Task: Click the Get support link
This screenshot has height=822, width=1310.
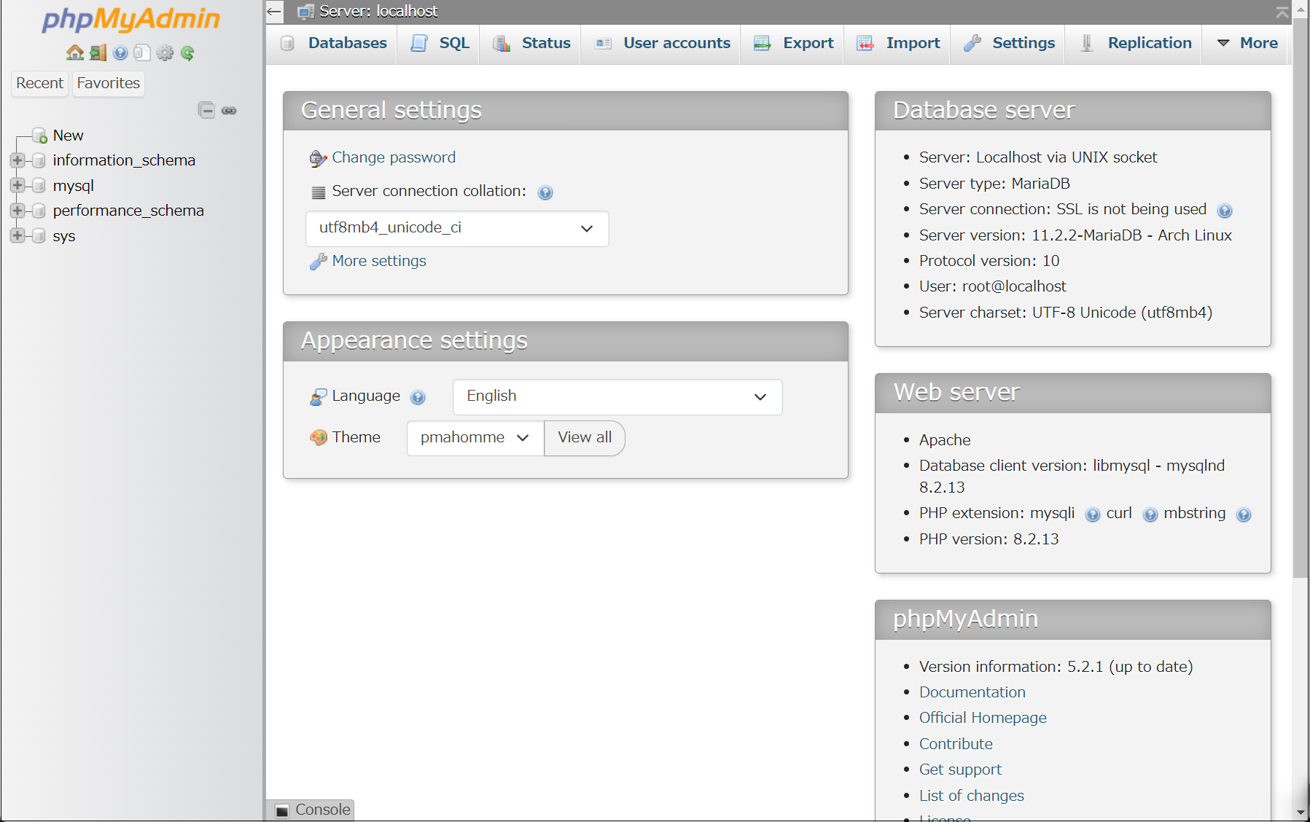Action: pyautogui.click(x=960, y=770)
